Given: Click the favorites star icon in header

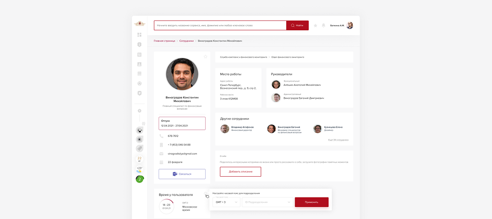Looking at the screenshot, I should [x=315, y=25].
